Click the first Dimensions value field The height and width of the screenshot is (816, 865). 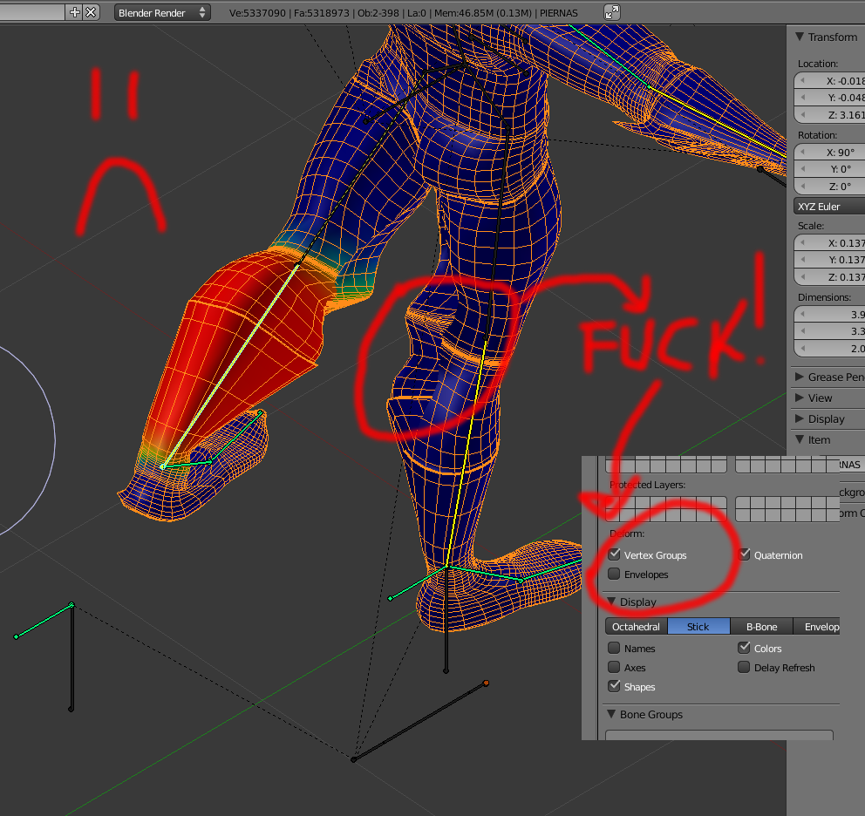tap(829, 315)
